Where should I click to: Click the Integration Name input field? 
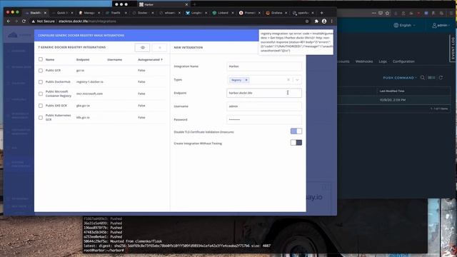click(264, 66)
